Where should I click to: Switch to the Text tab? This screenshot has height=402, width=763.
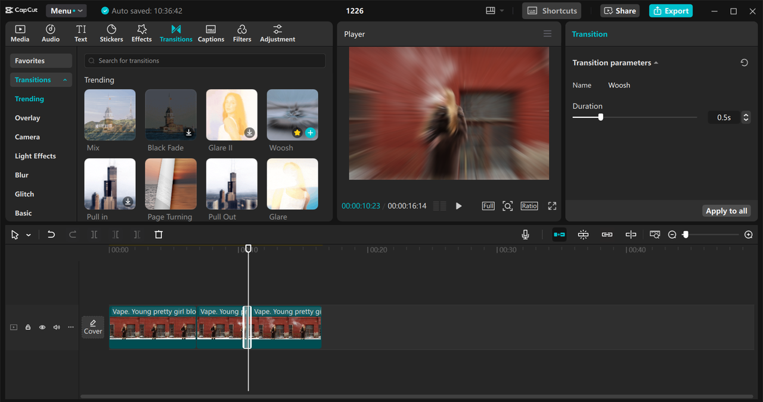pyautogui.click(x=81, y=33)
